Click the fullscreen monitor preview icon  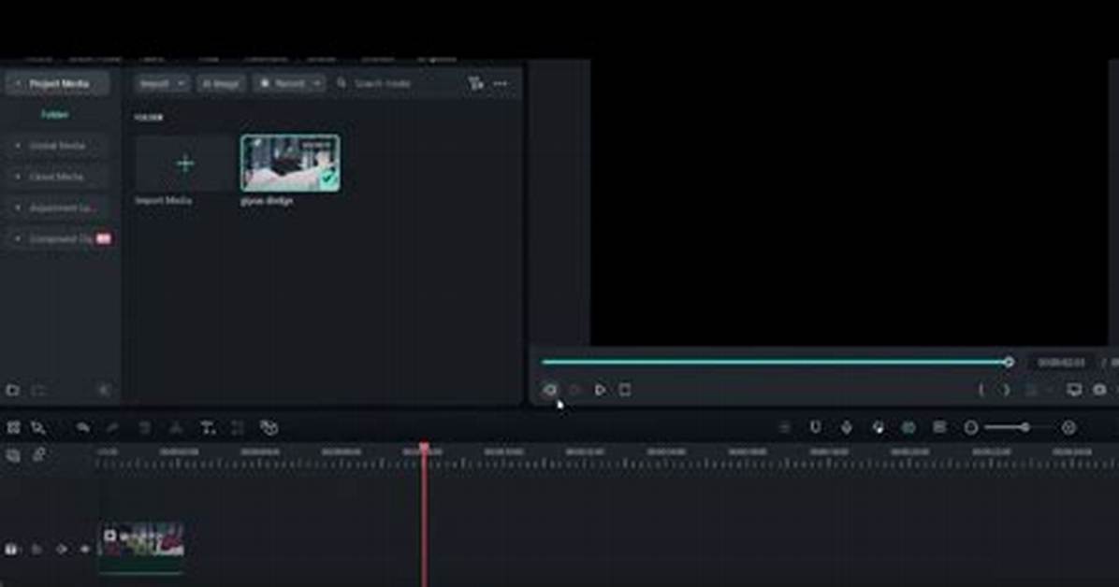pyautogui.click(x=1074, y=390)
